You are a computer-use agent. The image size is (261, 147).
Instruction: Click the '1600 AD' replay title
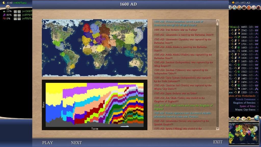coord(128,4)
